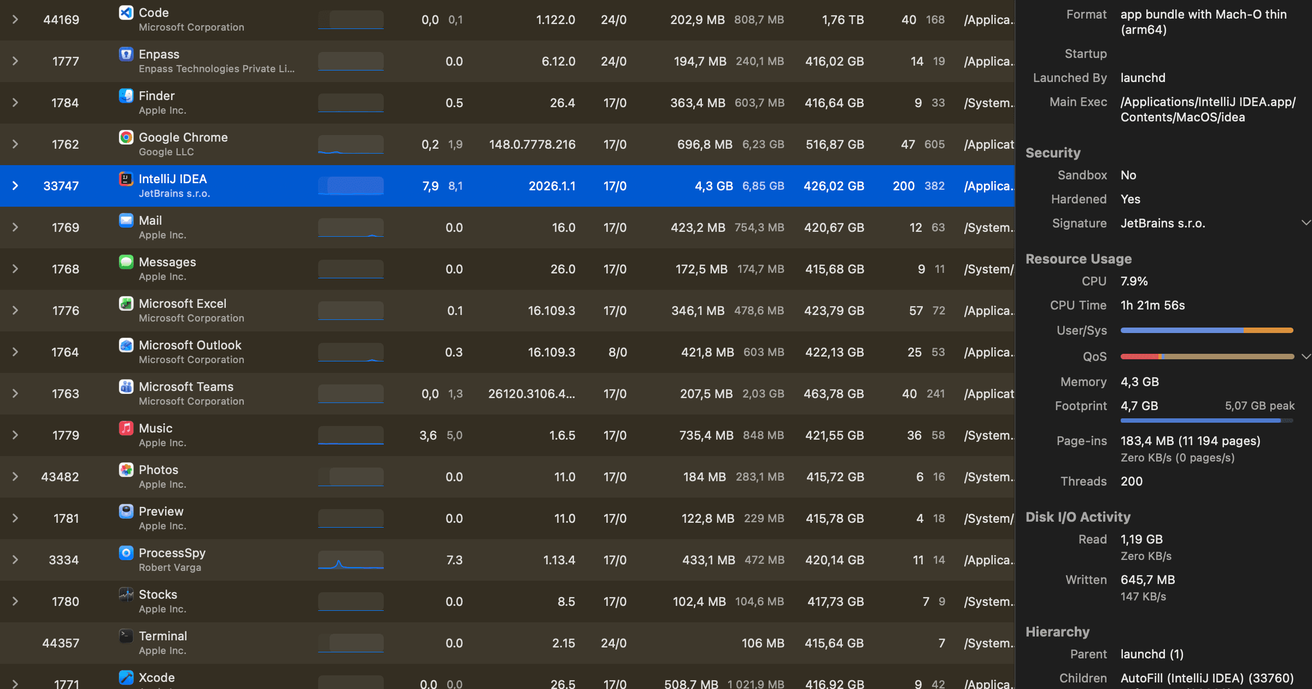
Task: Click the Stocks app icon
Action: pyautogui.click(x=126, y=594)
